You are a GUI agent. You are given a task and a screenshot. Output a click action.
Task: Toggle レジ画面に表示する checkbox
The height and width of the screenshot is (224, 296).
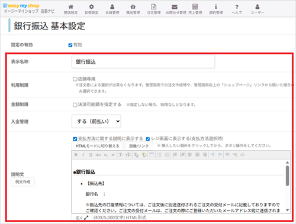147,139
